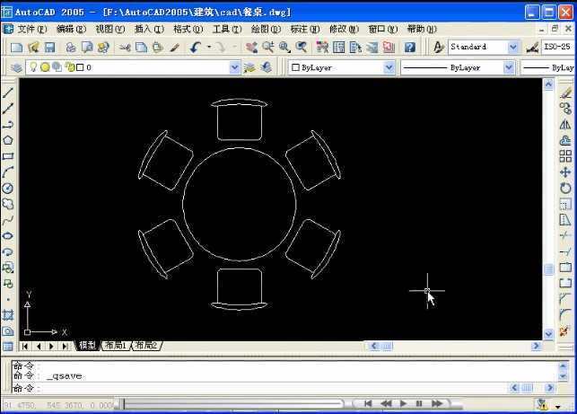Click the video player pause button
Viewport: 577px width, 414px height.
(419, 404)
